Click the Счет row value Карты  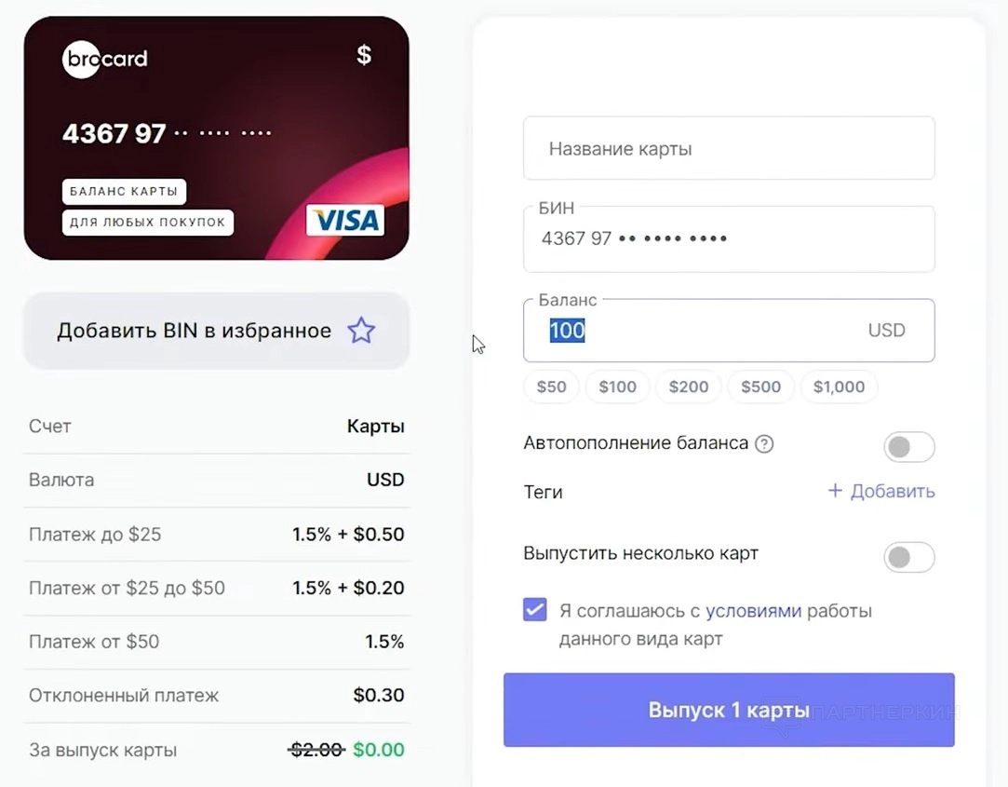375,426
